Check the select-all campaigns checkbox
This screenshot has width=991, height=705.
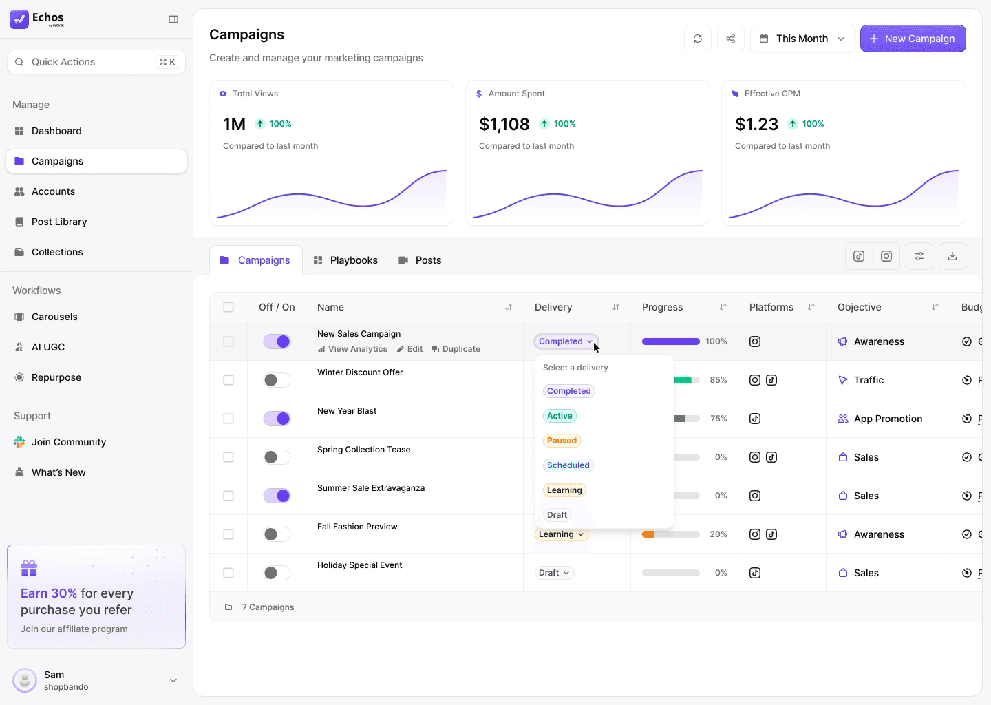228,307
